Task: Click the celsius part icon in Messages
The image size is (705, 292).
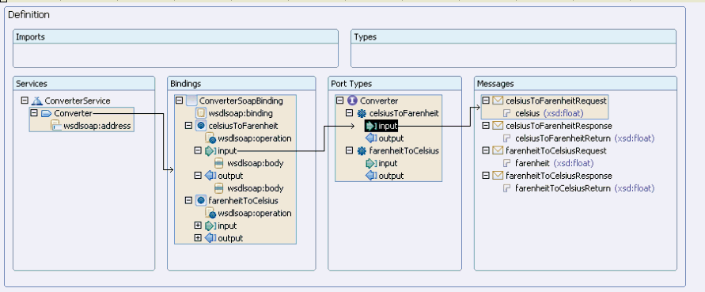Action: click(507, 113)
